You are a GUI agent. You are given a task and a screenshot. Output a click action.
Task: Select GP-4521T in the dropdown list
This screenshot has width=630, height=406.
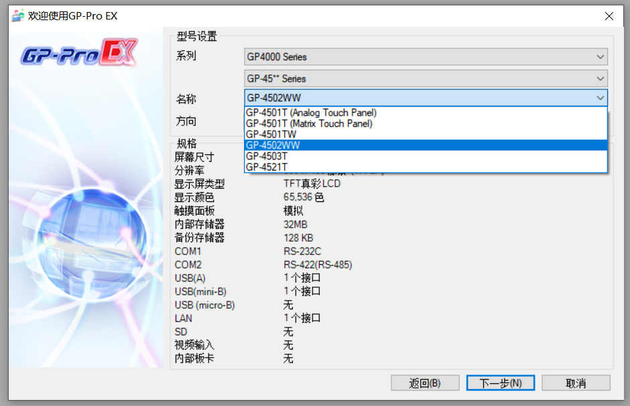click(266, 166)
